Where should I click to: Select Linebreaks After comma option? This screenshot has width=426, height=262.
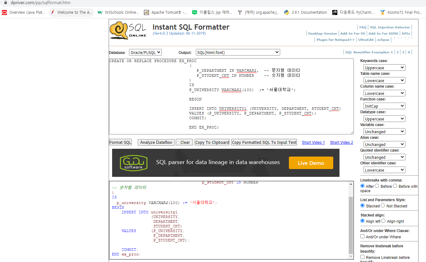coord(362,186)
